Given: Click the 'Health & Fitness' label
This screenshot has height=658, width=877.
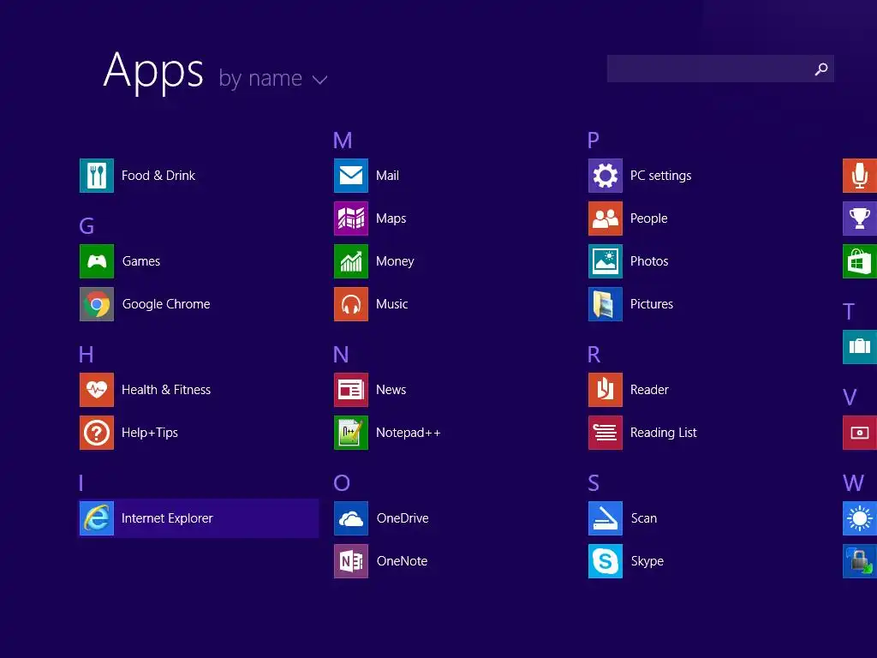Looking at the screenshot, I should 166,390.
